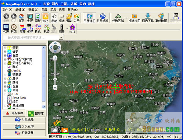Screen dimensions: 183x140
Task: Switch to 全屏 fullscreen mode
Action: click(30, 18)
